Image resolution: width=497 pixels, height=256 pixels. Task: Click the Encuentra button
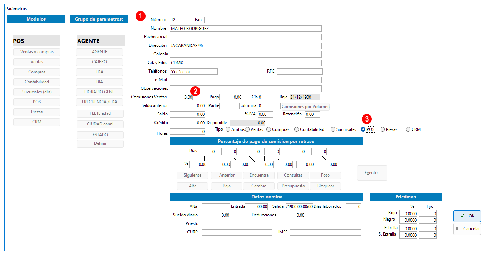point(259,176)
